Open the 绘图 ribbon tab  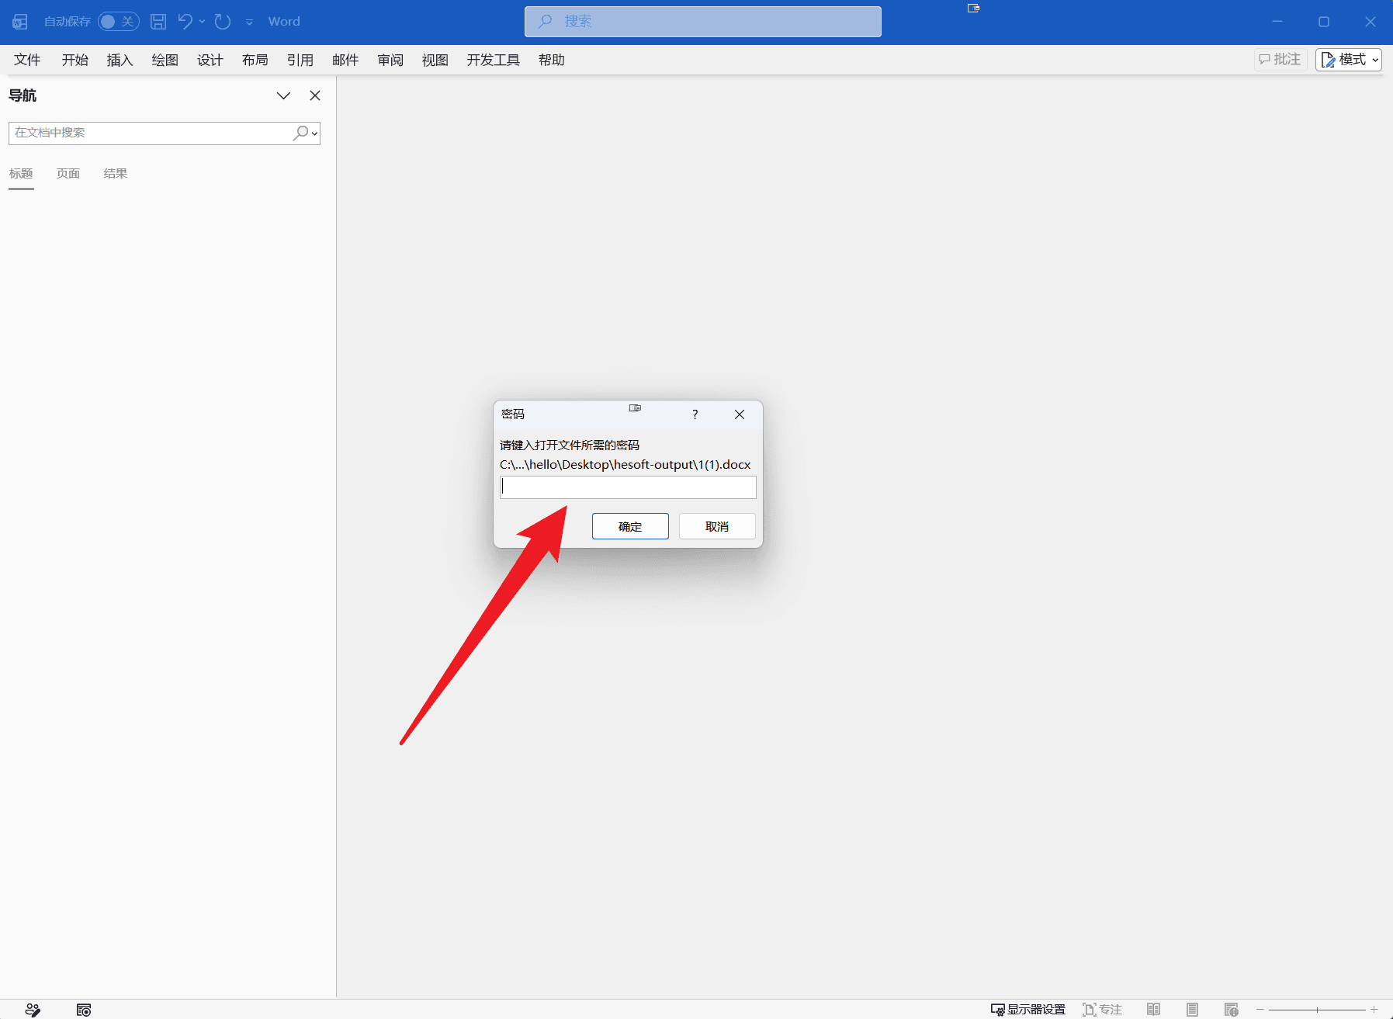(165, 60)
